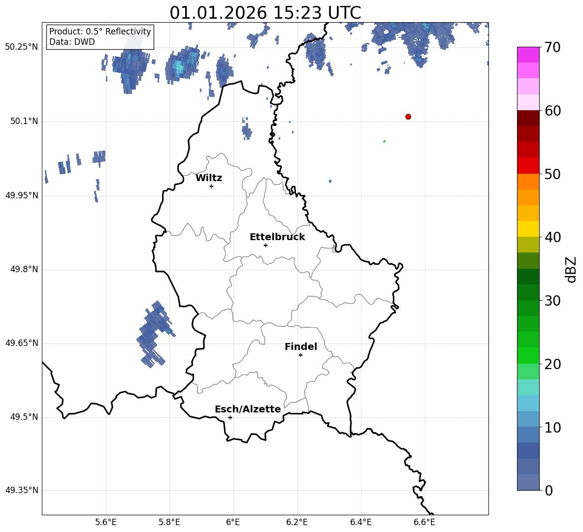Click the 6.6°E longitude label
Image resolution: width=583 pixels, height=532 pixels.
pos(424,522)
